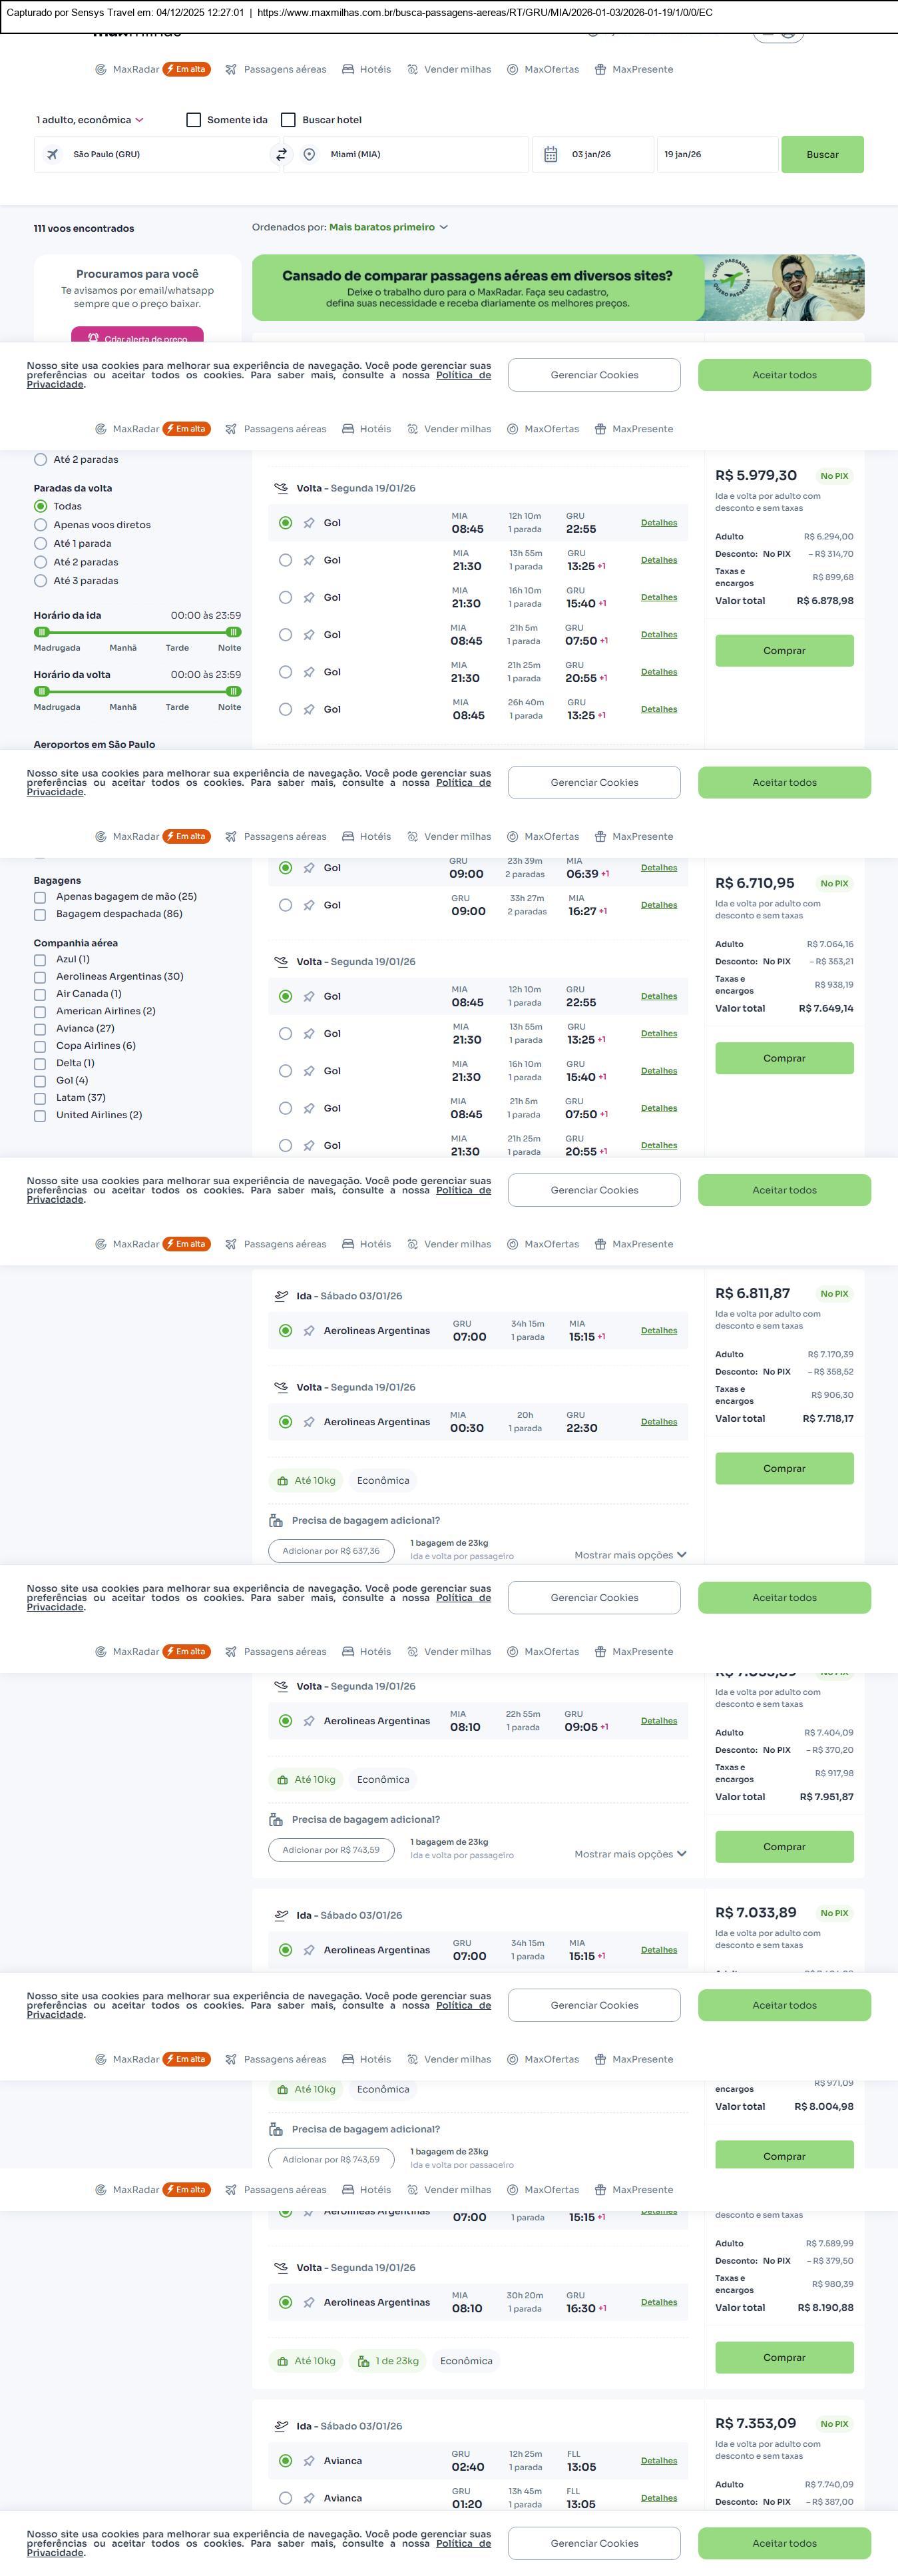Check the Latam (37) airline filter
Image resolution: width=898 pixels, height=2576 pixels.
pos(40,1098)
